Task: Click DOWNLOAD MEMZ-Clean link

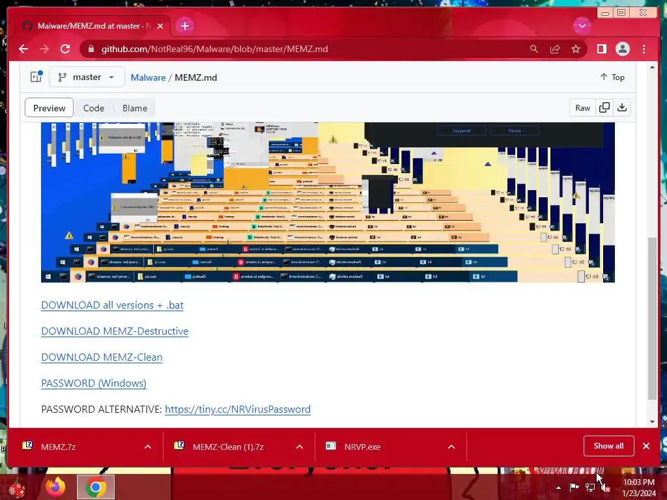Action: click(x=102, y=357)
